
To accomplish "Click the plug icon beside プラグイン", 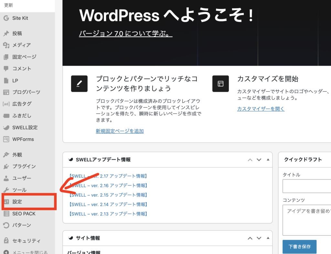I will pyautogui.click(x=6, y=166).
